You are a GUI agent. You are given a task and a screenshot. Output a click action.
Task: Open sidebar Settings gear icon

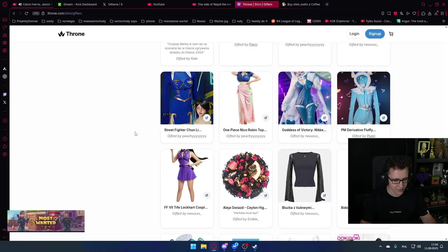(x=5, y=154)
